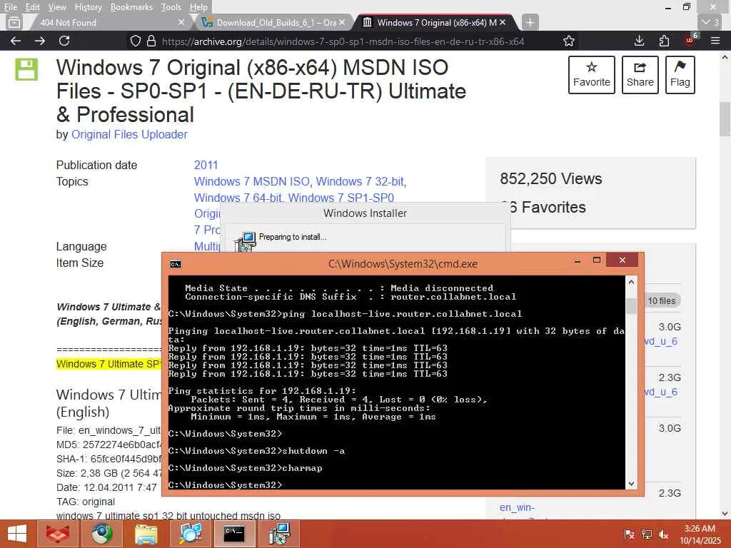Open the Windows 7 MSDN ISO topic link

[x=252, y=181]
